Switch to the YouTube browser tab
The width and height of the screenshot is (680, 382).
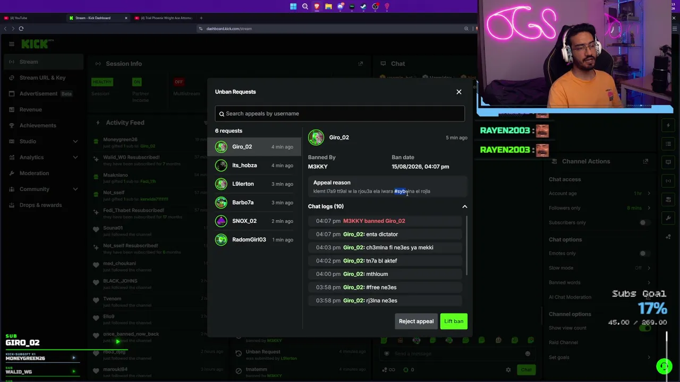(32, 18)
